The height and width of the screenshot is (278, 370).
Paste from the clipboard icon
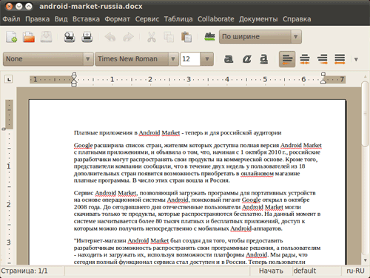186,37
